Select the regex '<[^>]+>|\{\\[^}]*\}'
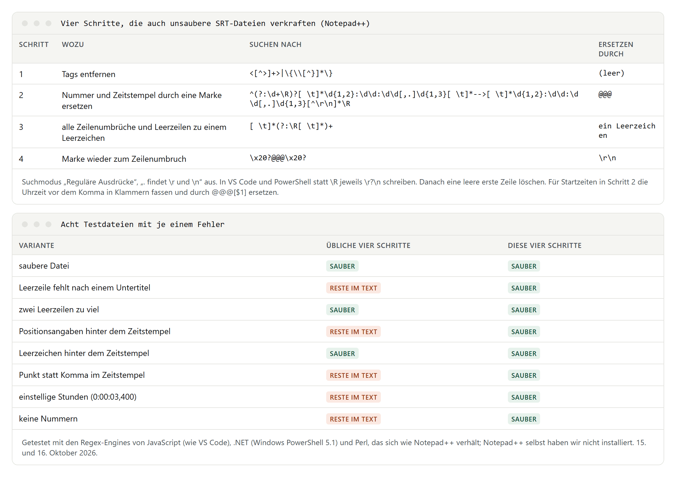The width and height of the screenshot is (676, 477). [x=291, y=73]
